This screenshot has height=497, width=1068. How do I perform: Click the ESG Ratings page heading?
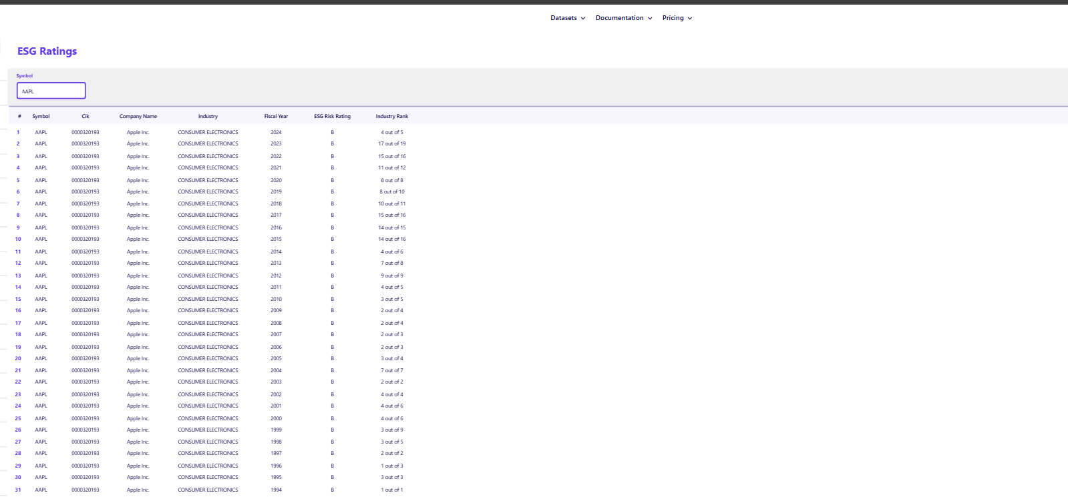[x=47, y=51]
